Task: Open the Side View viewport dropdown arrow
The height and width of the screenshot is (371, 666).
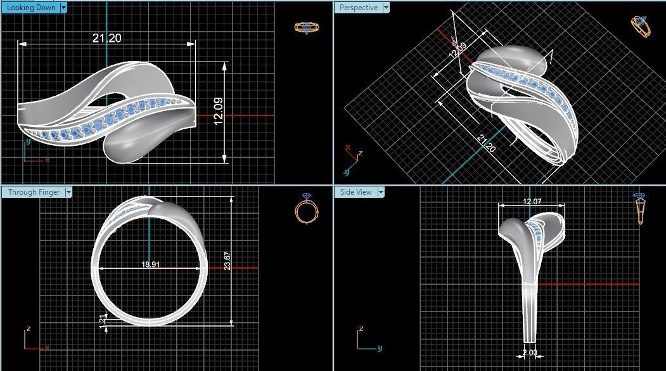Action: click(381, 192)
